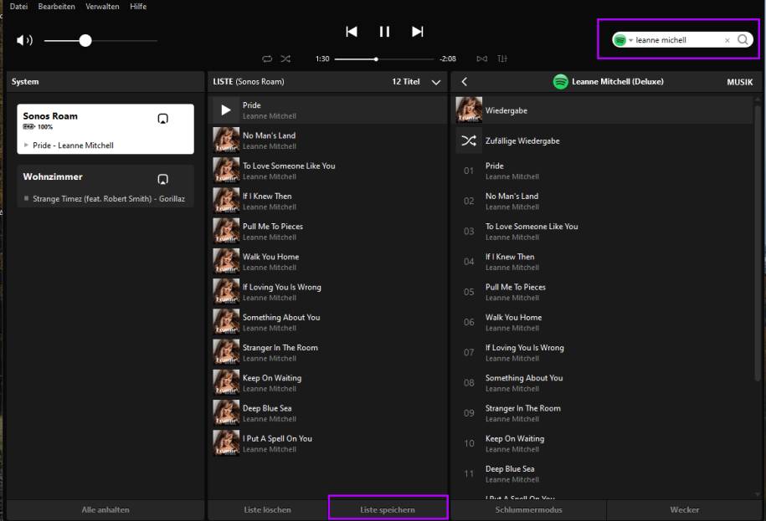
Task: Click Wiedergabe to play album
Action: pyautogui.click(x=604, y=110)
